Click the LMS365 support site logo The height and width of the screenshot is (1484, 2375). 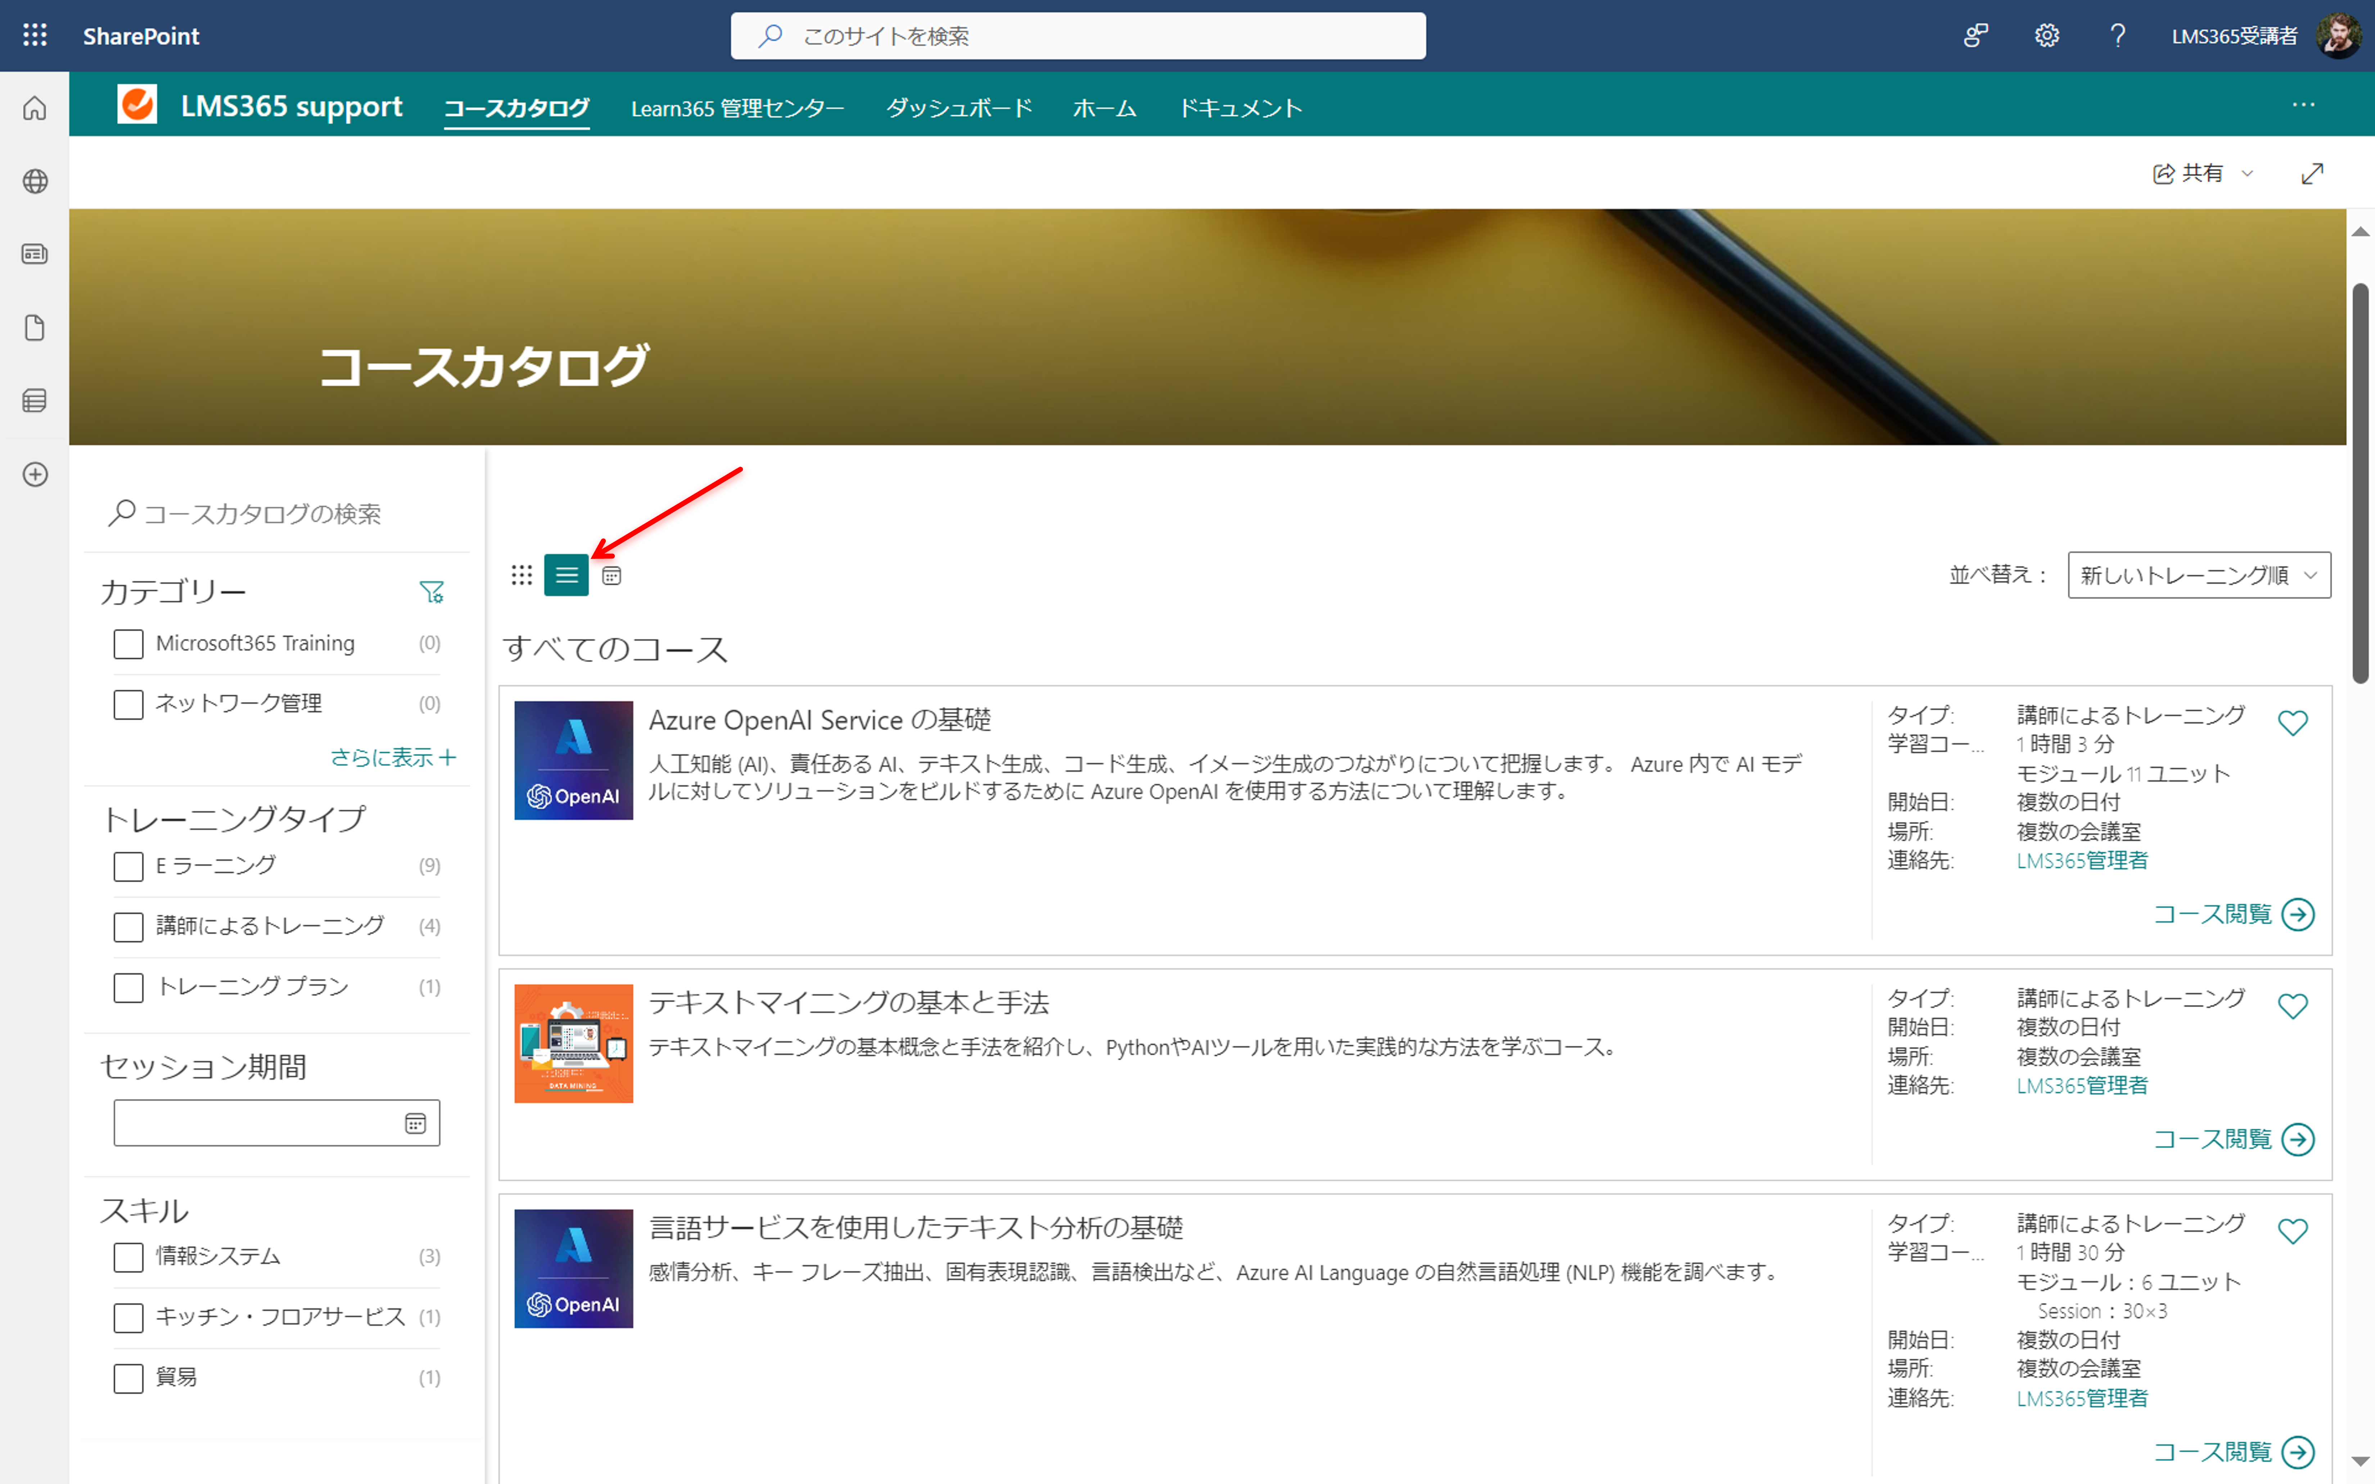coord(137,104)
